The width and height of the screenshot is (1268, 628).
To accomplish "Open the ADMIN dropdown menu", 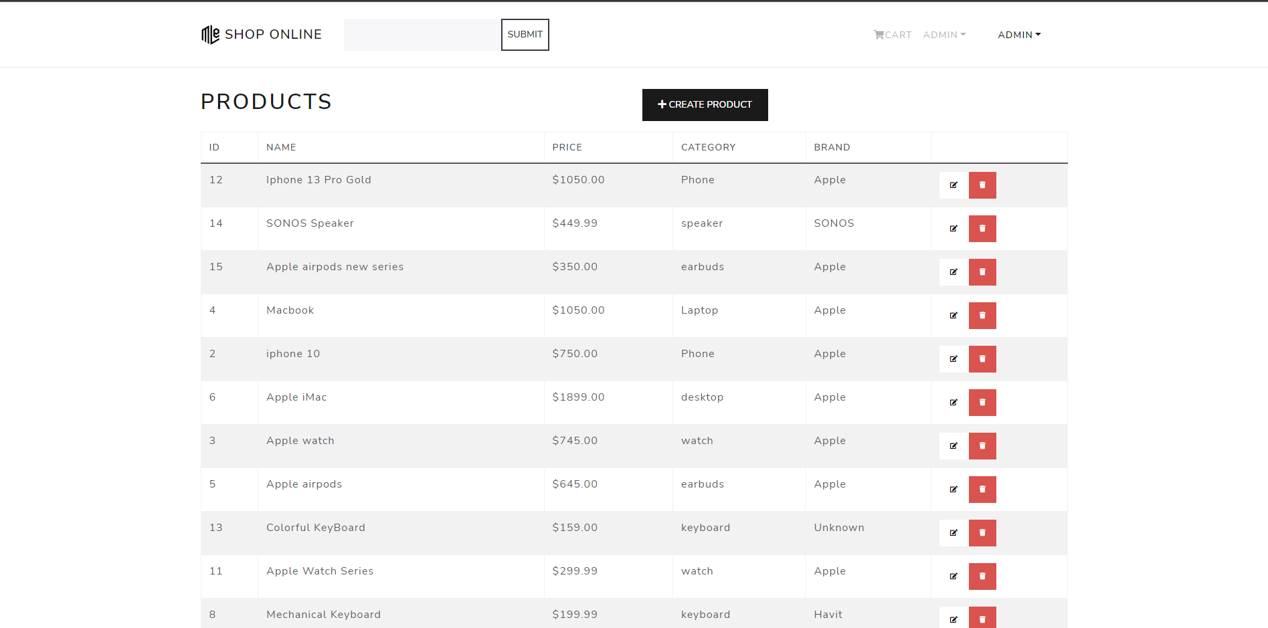I will click(1018, 34).
